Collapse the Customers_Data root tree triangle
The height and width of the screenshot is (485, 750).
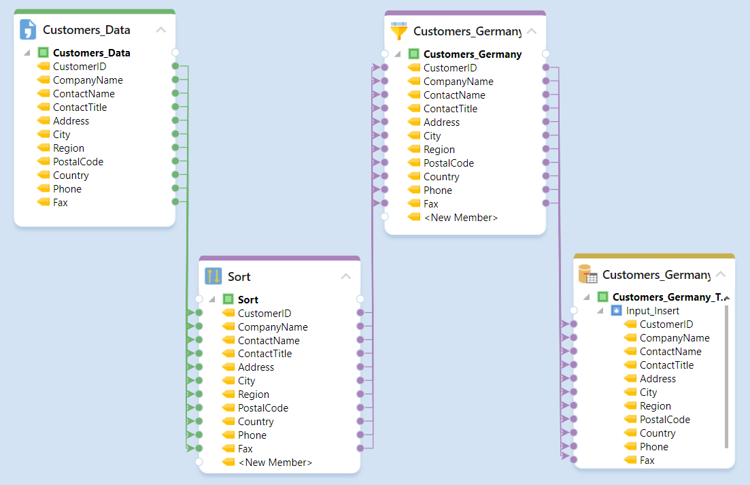tap(27, 53)
